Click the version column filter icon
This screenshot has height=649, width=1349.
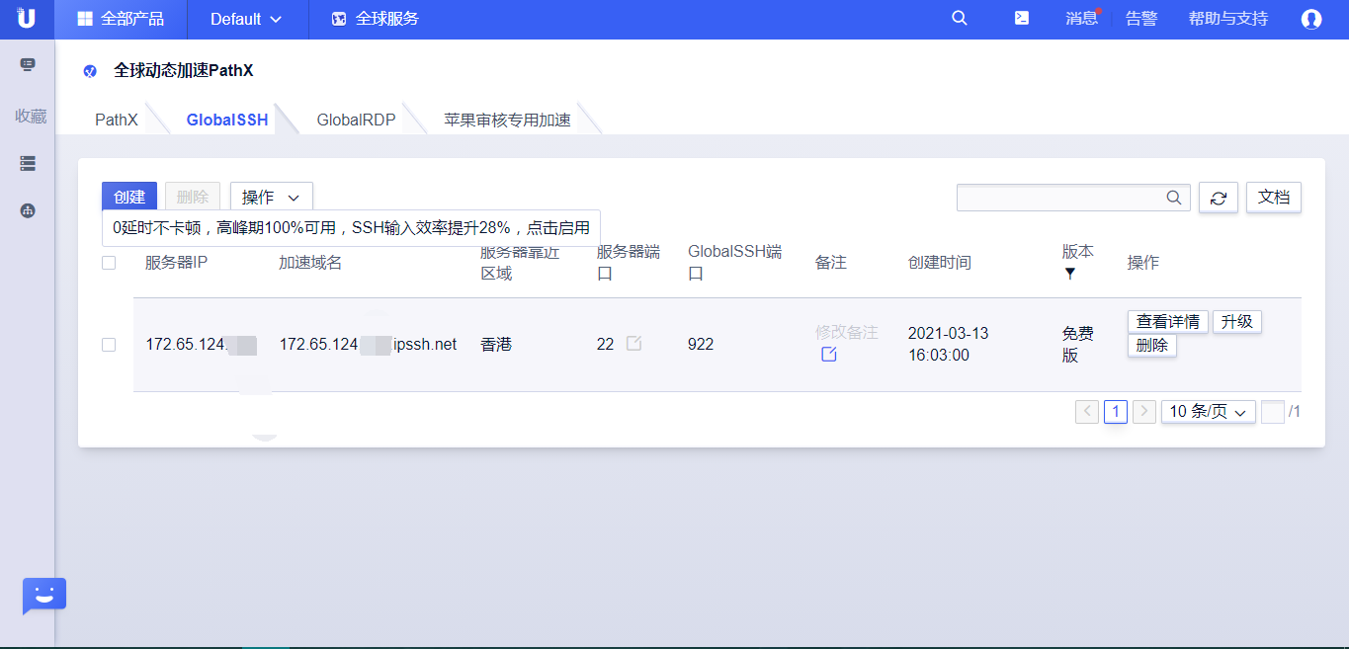[x=1069, y=274]
